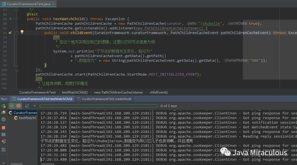
Task: Click fold marker at line 87 comment end
Action: pyautogui.click(x=17, y=10)
